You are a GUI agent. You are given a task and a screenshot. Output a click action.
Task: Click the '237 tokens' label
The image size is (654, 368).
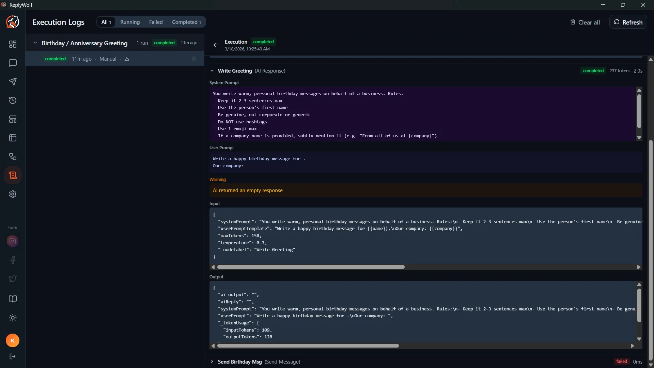point(620,71)
